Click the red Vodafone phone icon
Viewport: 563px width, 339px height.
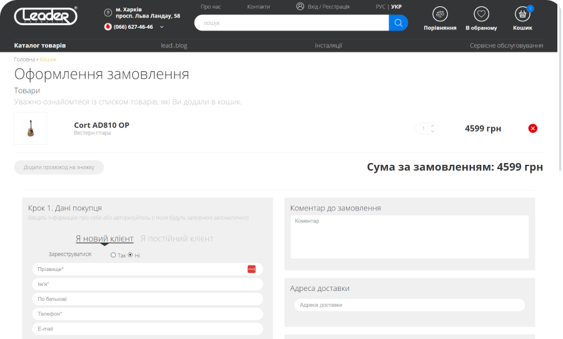pyautogui.click(x=108, y=26)
